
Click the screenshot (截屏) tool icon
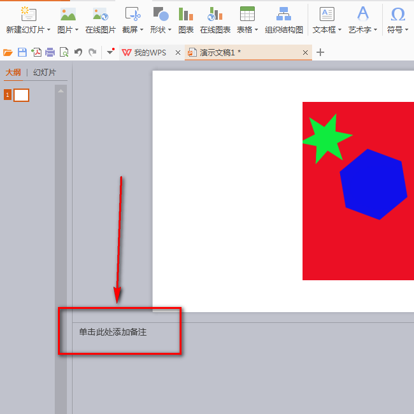(x=132, y=14)
